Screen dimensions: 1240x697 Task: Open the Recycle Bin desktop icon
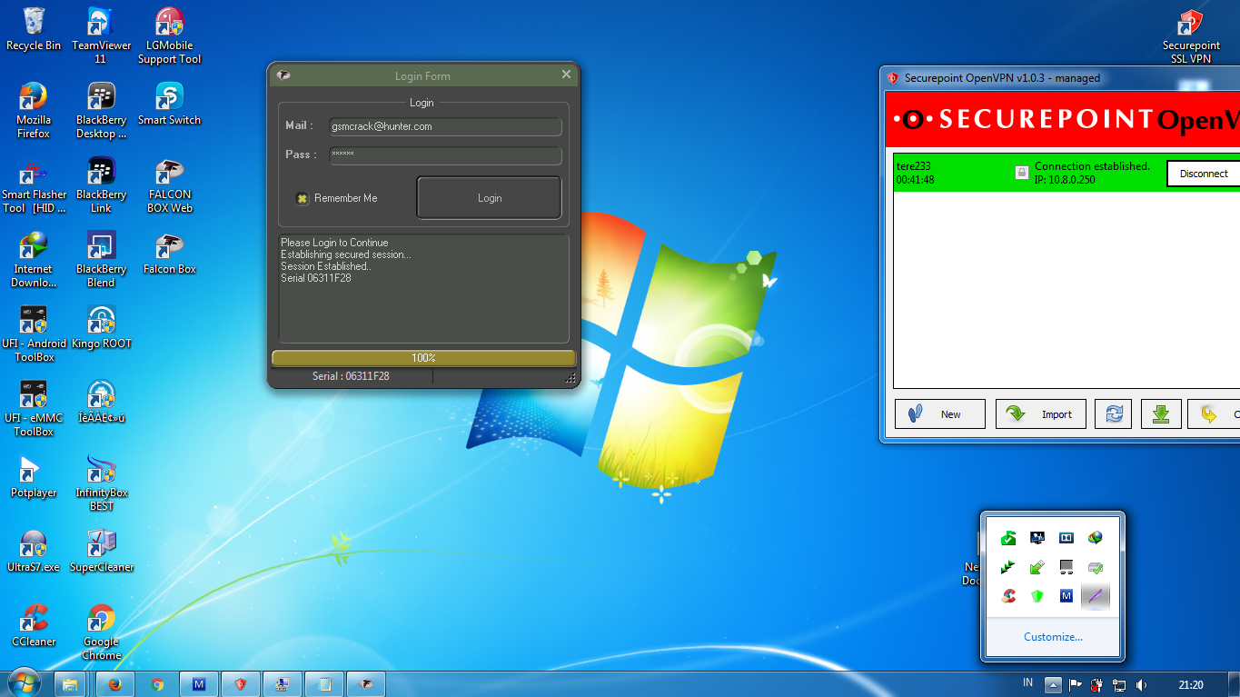pyautogui.click(x=34, y=29)
